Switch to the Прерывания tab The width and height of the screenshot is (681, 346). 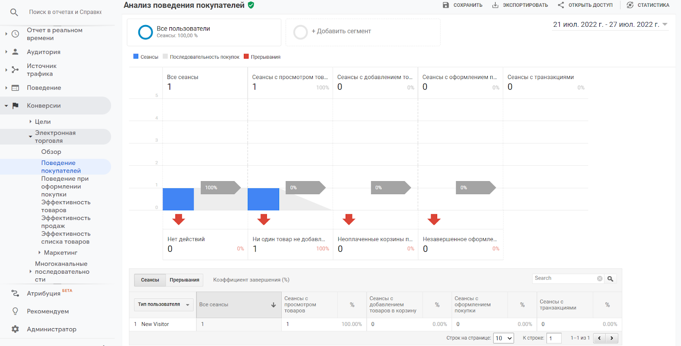[184, 280]
